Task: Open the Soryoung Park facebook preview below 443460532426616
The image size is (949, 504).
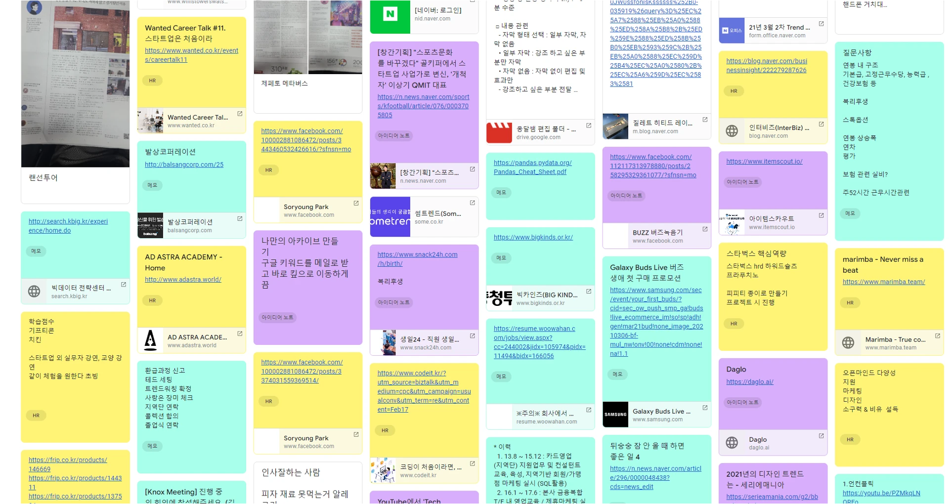Action: pyautogui.click(x=308, y=210)
